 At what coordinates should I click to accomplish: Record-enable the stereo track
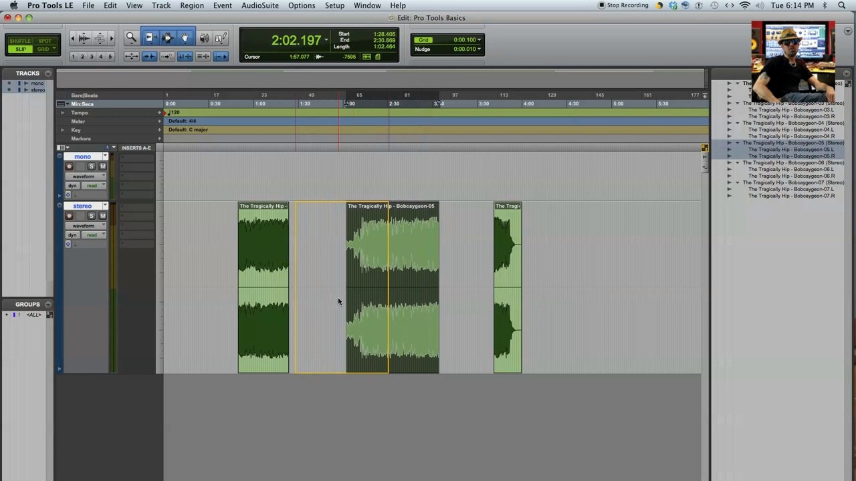(x=69, y=216)
